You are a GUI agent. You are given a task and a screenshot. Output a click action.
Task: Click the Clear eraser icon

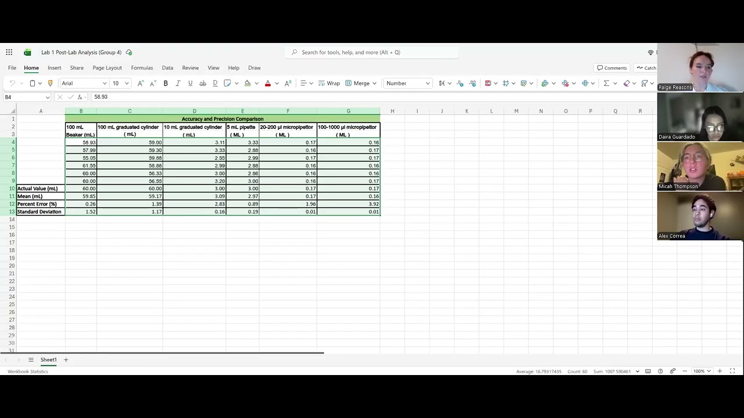tap(627, 84)
